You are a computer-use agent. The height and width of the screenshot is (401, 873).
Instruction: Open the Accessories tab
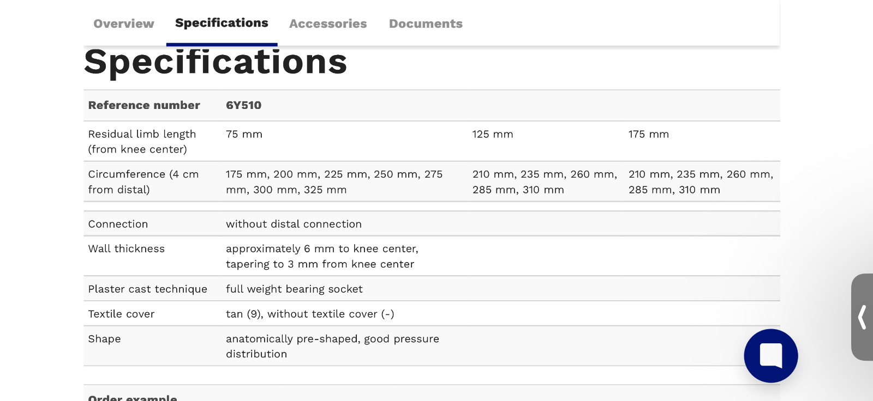(x=328, y=23)
